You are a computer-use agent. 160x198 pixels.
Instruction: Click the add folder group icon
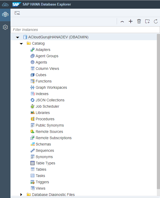click(x=147, y=22)
